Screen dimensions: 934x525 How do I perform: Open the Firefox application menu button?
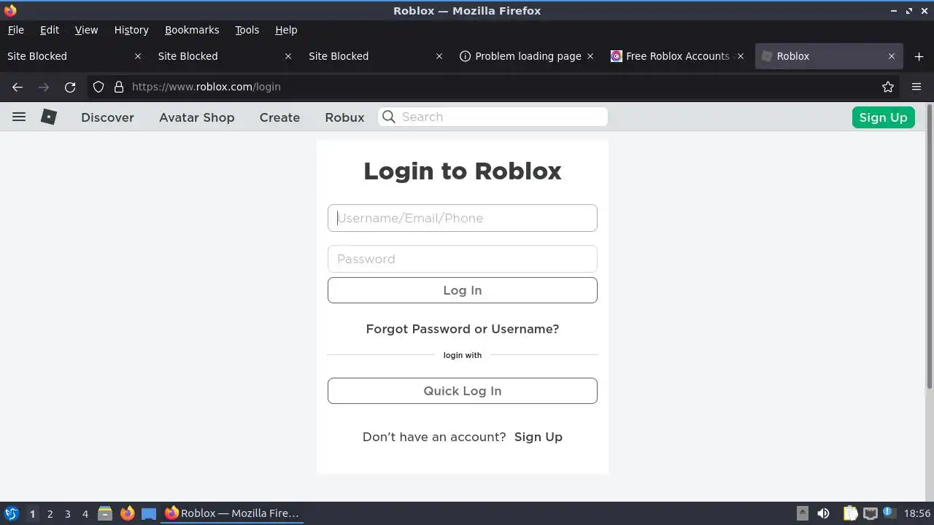click(916, 87)
